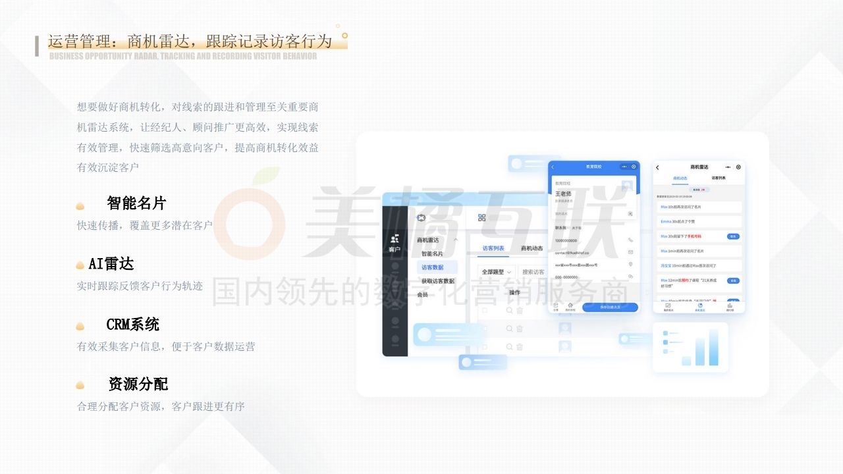This screenshot has height=474, width=843.
Task: Click the 客户 icon in dark sidebar
Action: [x=394, y=239]
